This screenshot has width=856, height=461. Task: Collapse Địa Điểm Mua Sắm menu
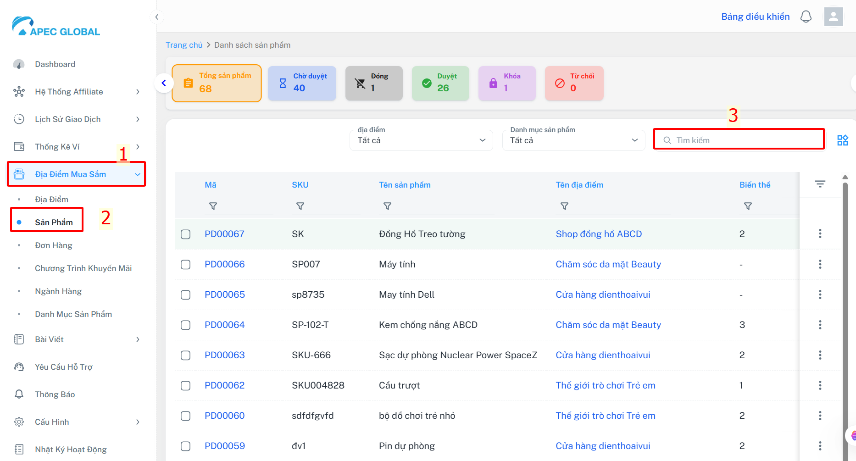click(77, 174)
